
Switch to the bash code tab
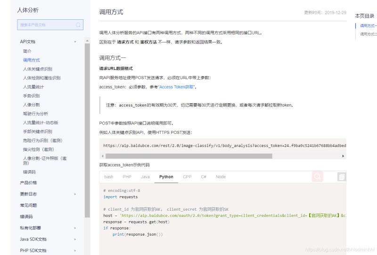tap(108, 177)
